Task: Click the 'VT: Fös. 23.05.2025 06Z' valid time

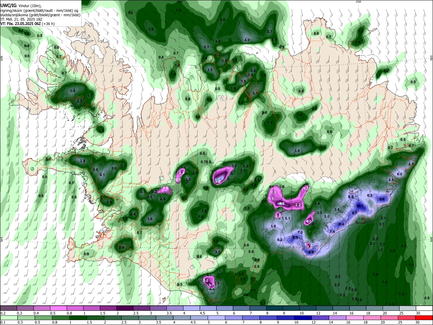Action: 21,24
